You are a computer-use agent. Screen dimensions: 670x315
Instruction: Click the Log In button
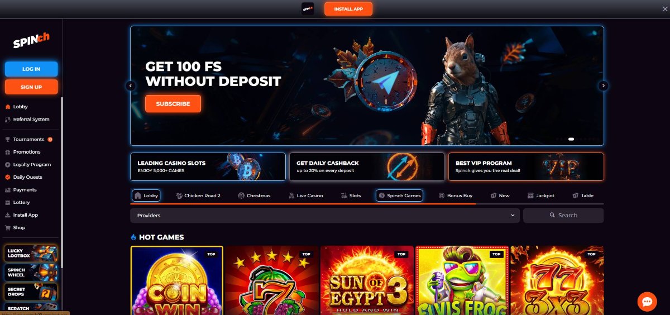(x=31, y=69)
